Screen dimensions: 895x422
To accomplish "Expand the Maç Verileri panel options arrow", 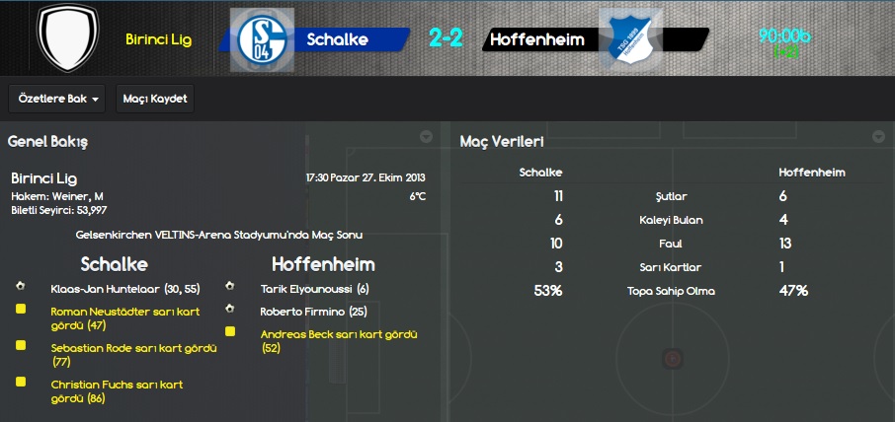I will 878,137.
